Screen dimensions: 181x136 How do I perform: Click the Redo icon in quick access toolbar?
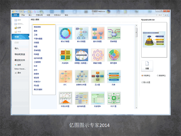pos(21,11)
